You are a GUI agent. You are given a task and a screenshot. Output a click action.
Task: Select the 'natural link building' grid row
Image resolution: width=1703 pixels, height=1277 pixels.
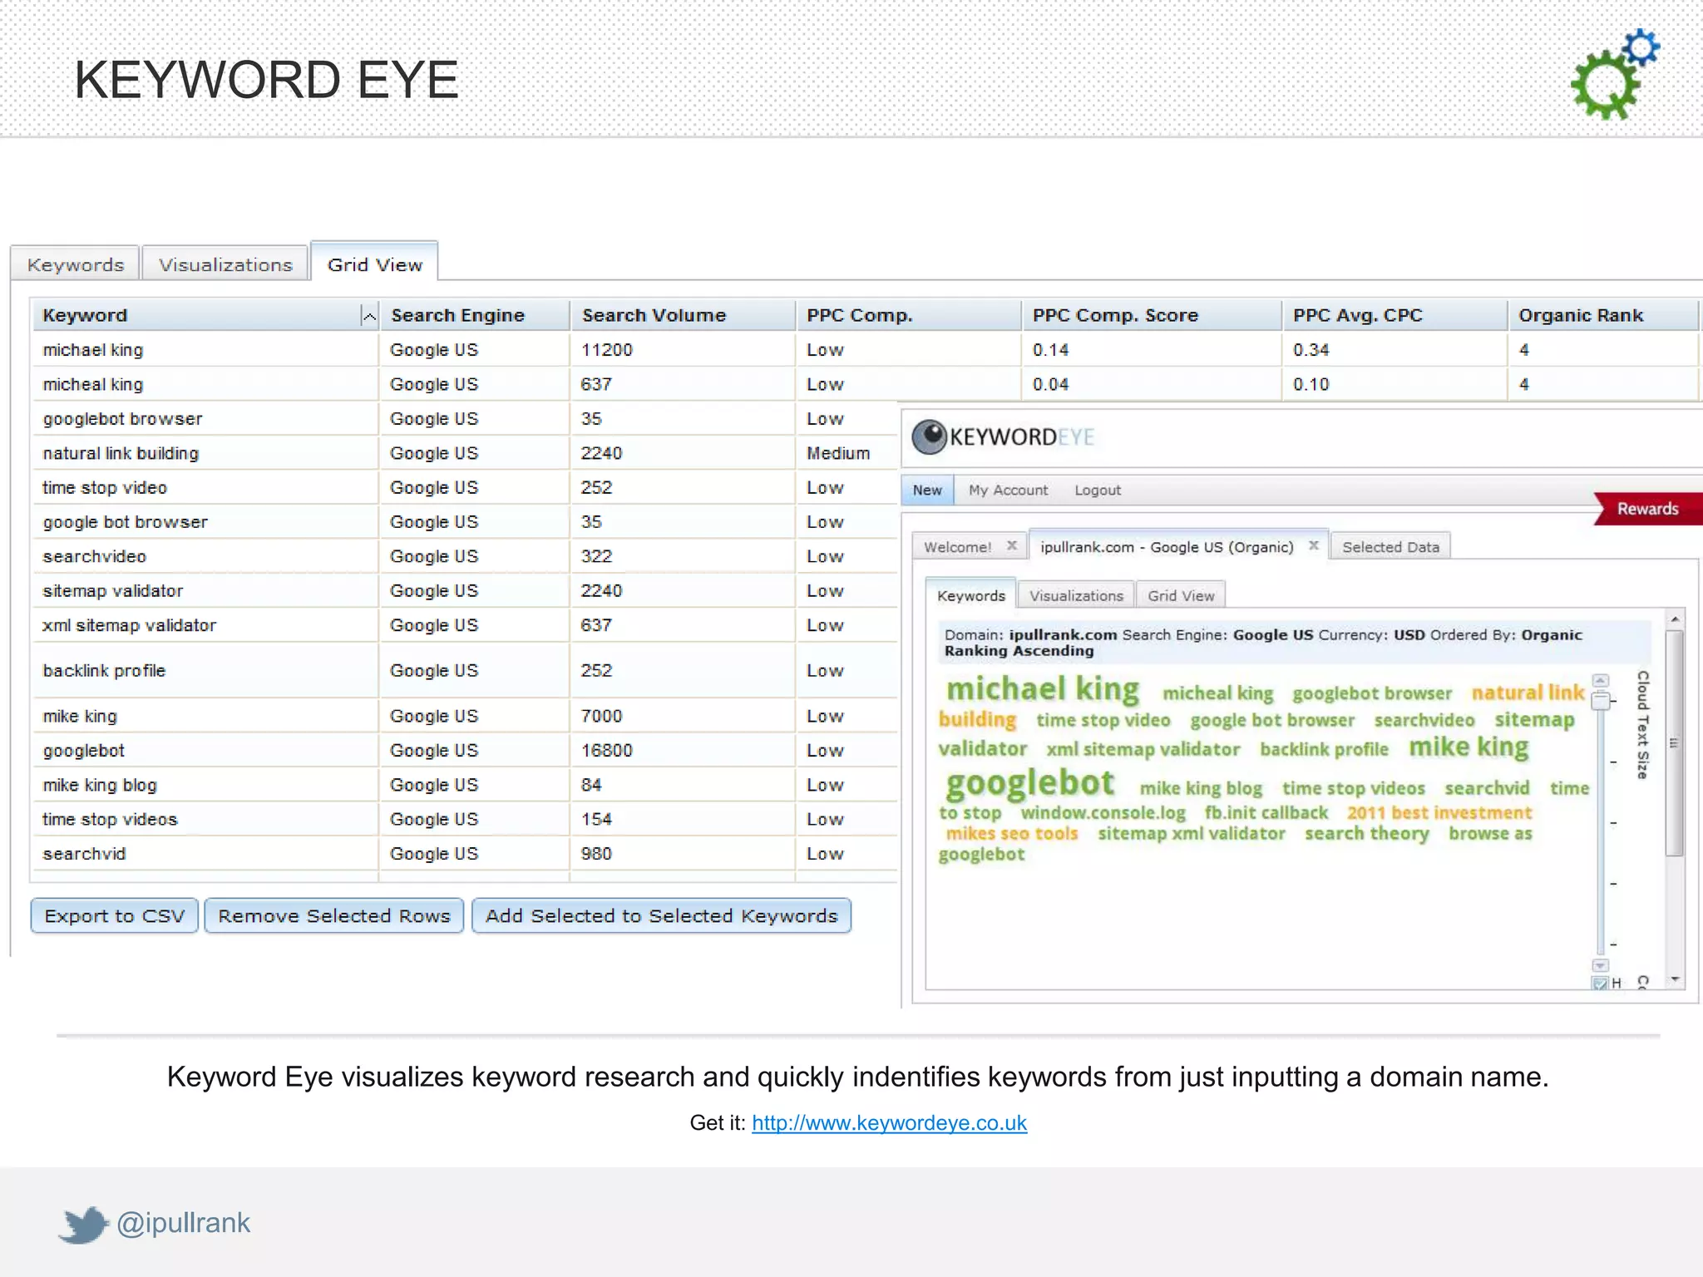465,453
